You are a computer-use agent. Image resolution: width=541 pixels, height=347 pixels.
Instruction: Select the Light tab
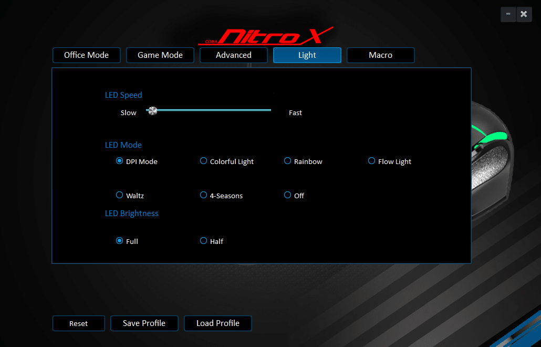[307, 55]
